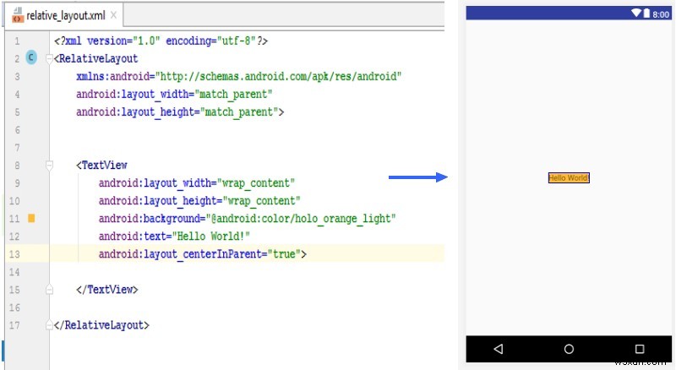Click android:text="Hello World!" attribute
The image size is (676, 370).
(174, 237)
